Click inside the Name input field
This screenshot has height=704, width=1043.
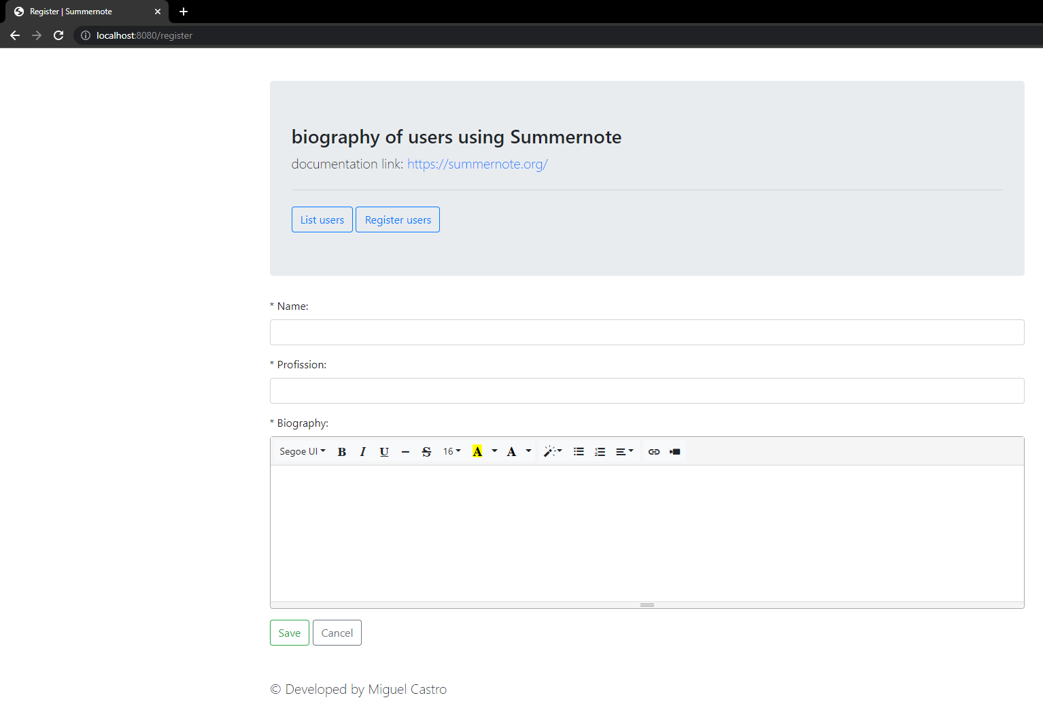click(646, 332)
